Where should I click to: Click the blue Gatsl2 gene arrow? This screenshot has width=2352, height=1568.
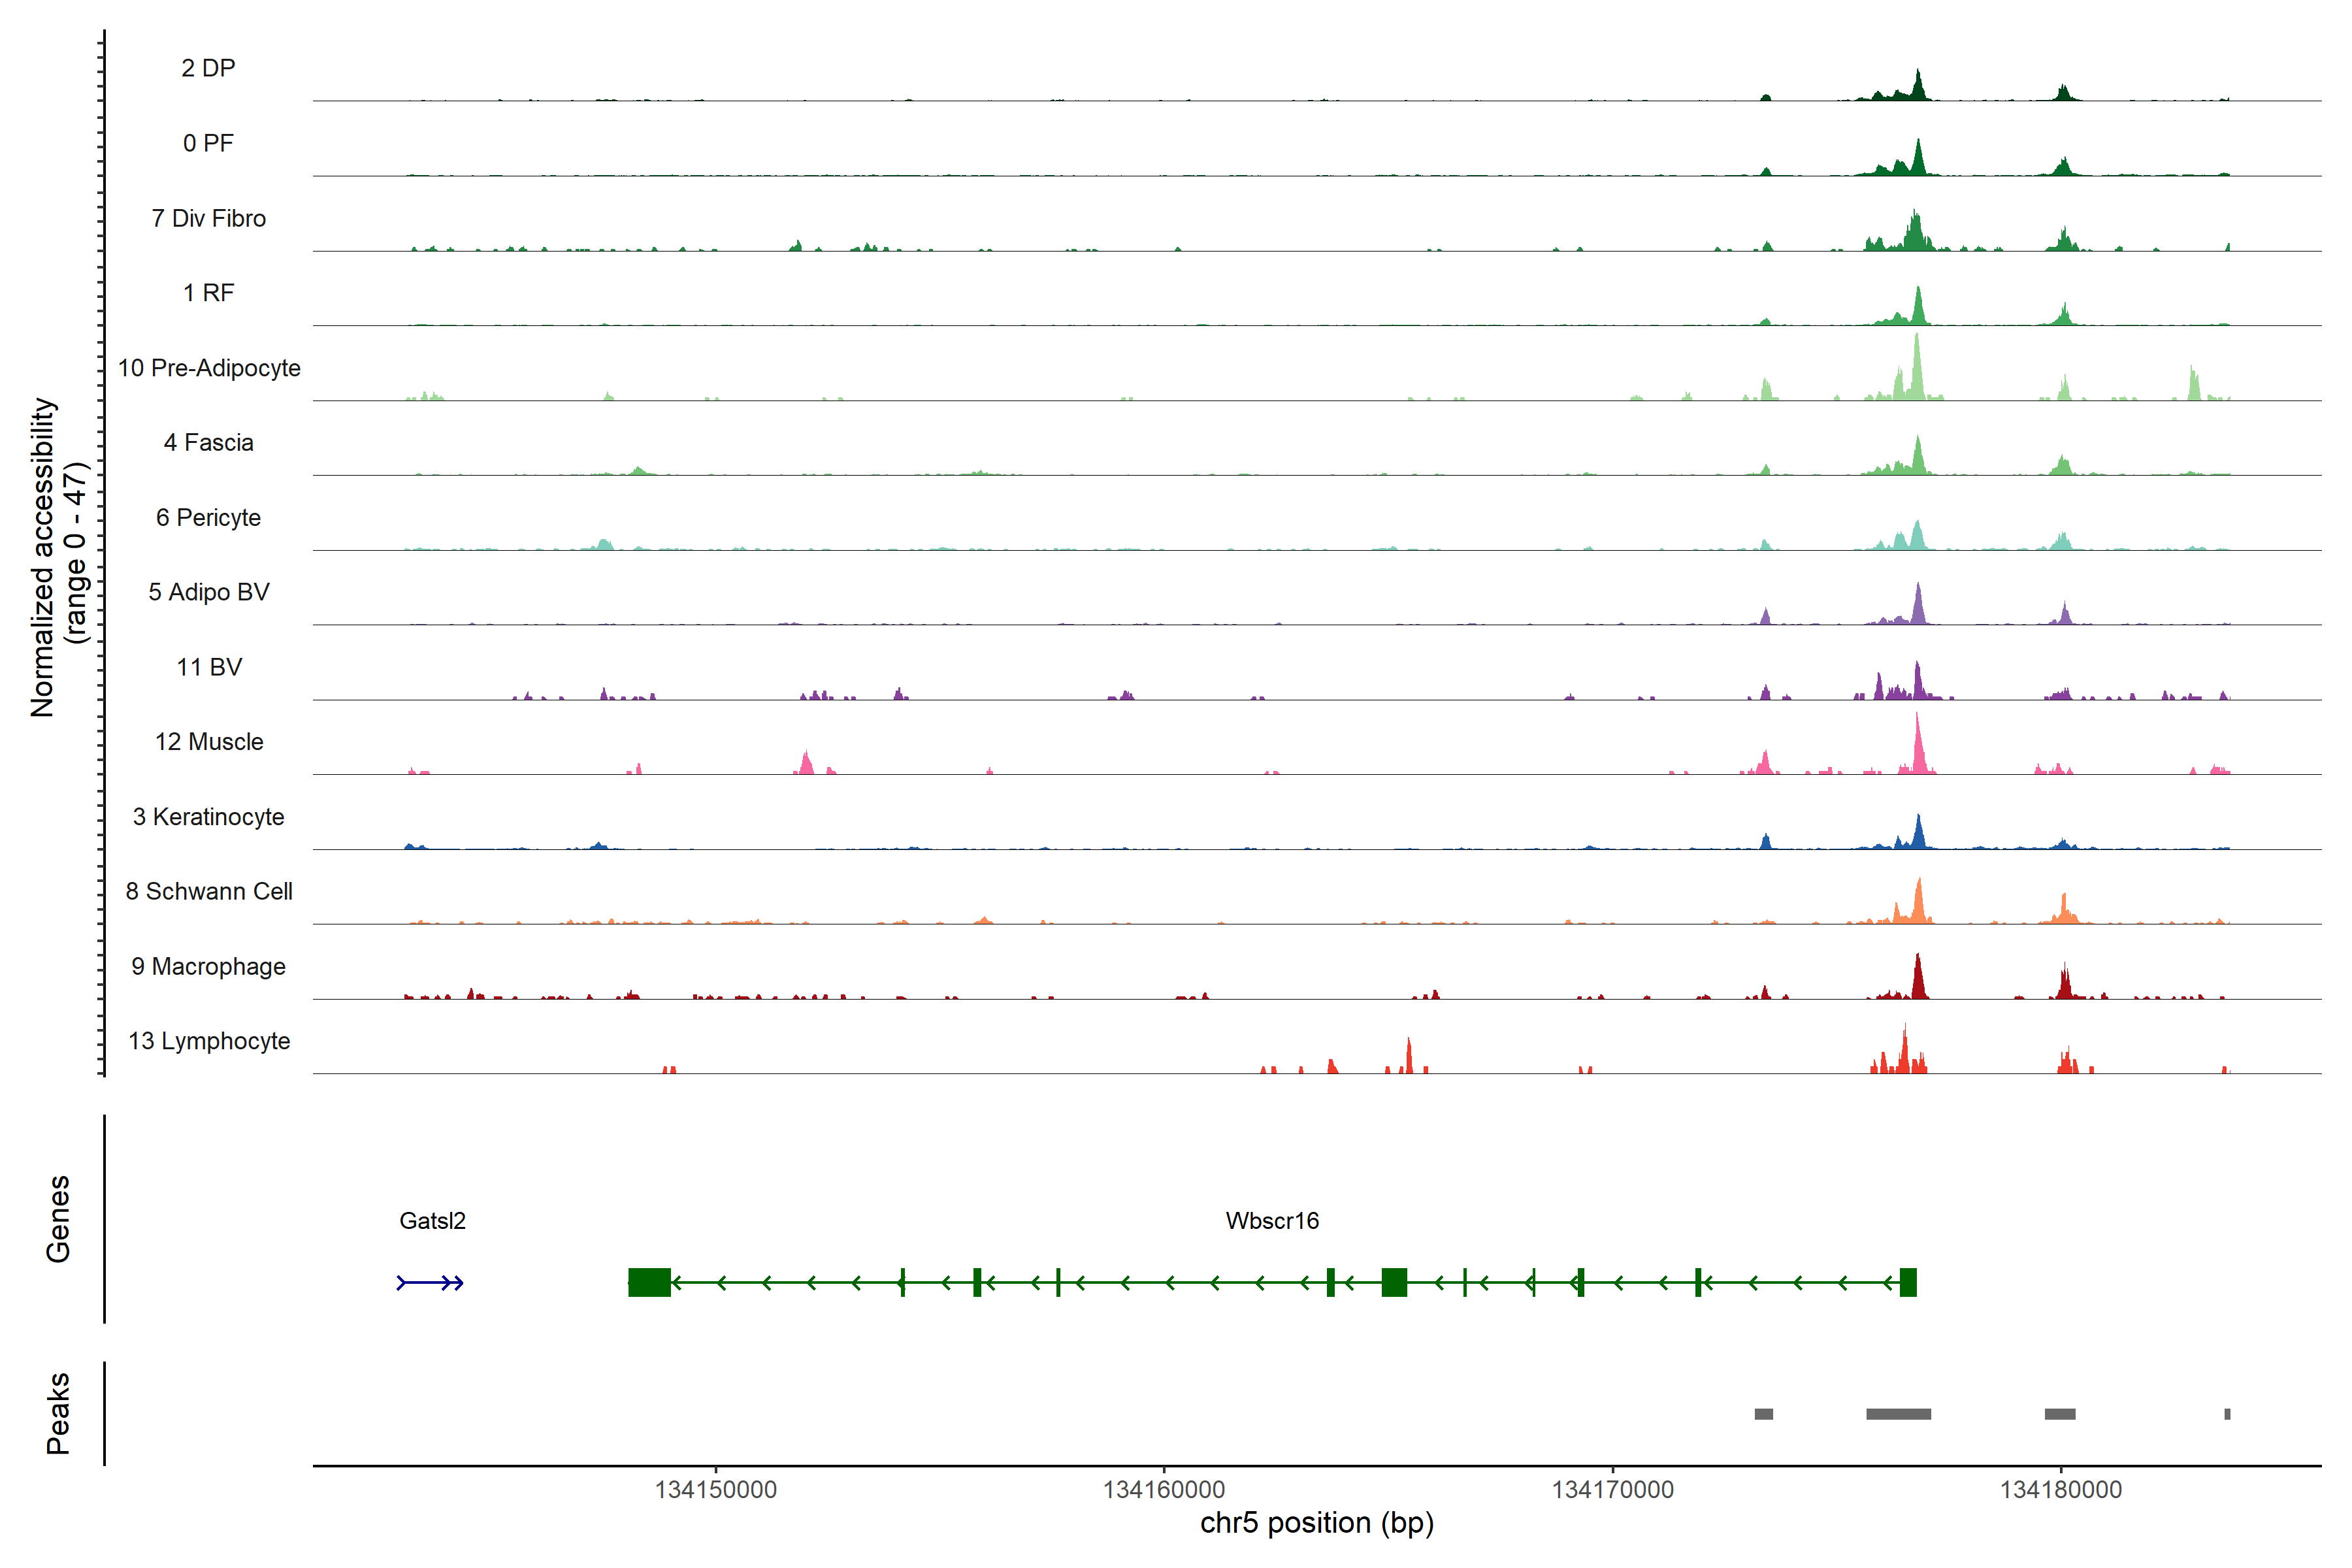click(430, 1283)
